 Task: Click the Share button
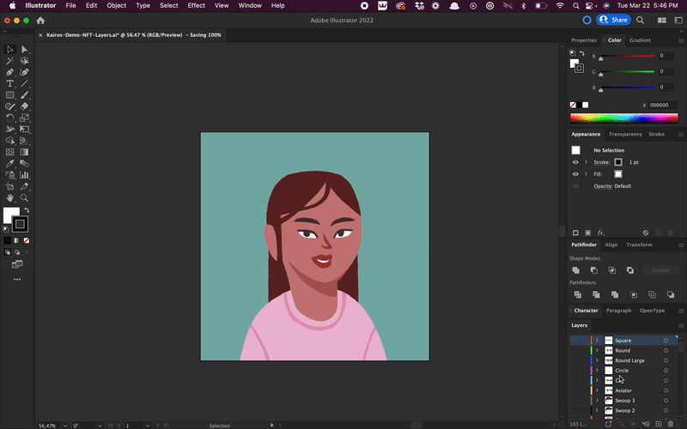coord(614,20)
